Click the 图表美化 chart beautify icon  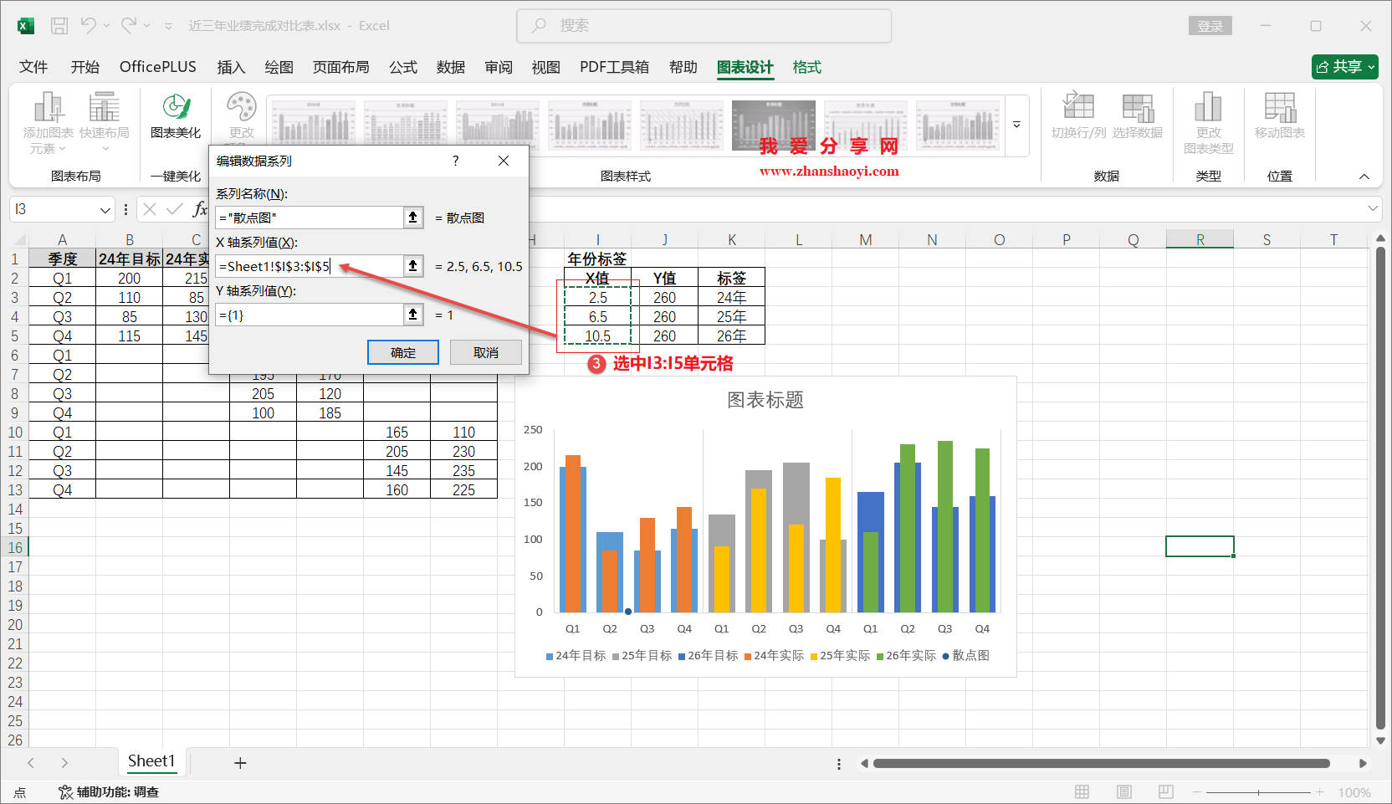[x=176, y=115]
